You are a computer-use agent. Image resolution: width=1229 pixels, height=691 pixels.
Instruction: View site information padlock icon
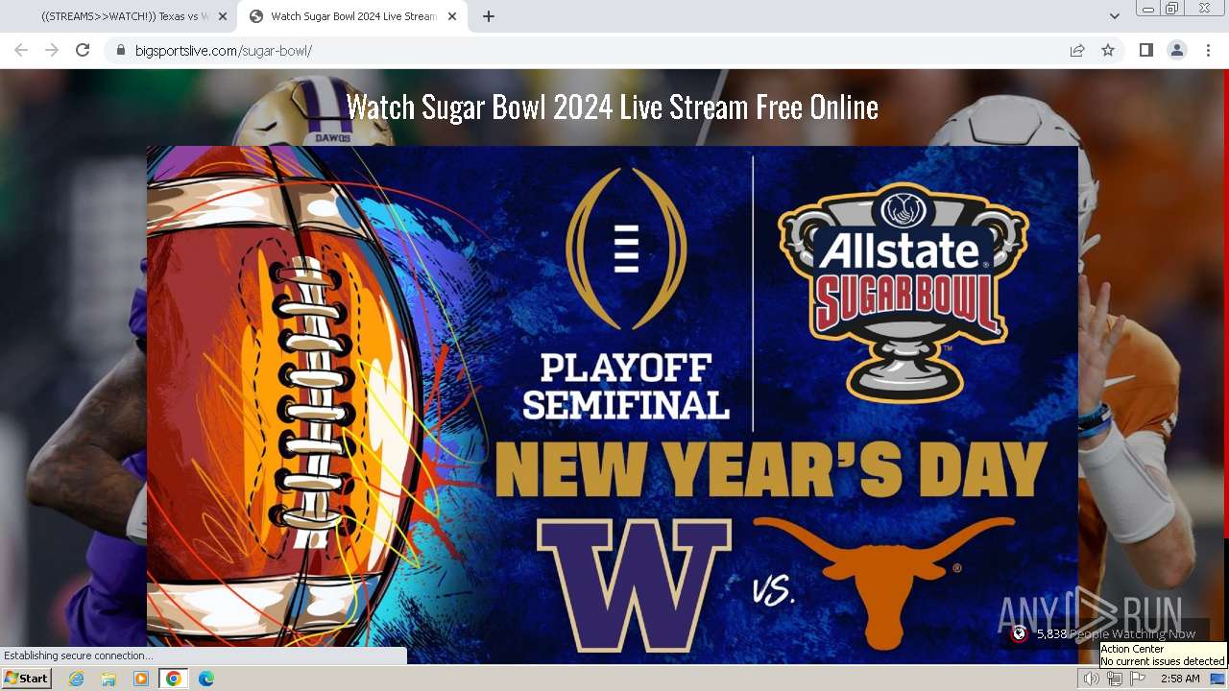120,50
